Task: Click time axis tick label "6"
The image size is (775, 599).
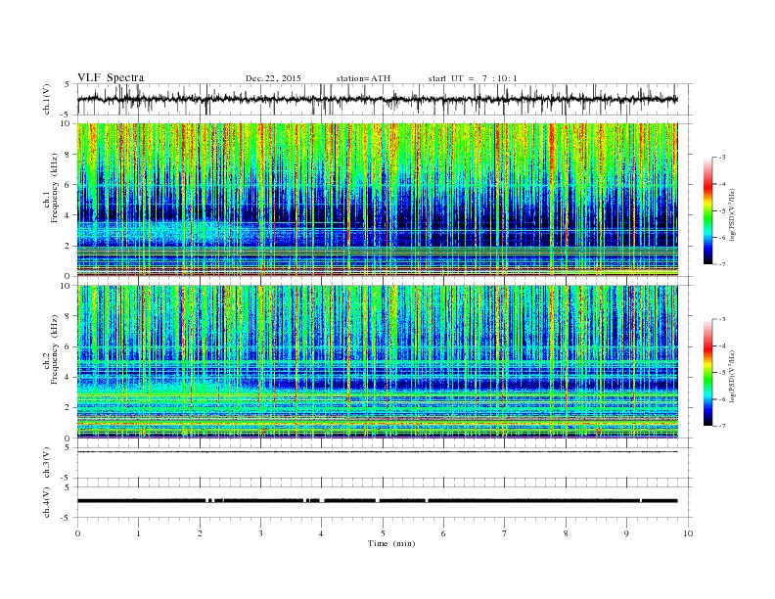Action: [444, 533]
